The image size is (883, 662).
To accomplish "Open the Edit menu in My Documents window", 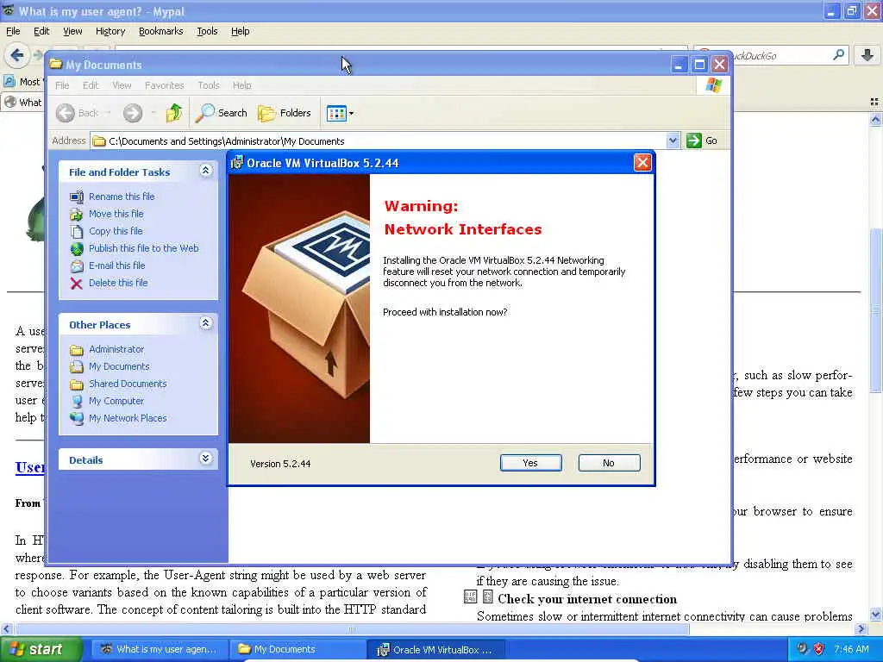I will (90, 85).
